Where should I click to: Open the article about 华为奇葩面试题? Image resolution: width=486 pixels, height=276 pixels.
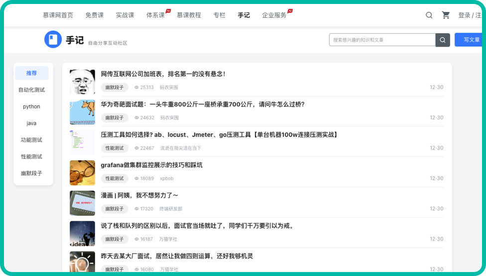click(x=202, y=104)
